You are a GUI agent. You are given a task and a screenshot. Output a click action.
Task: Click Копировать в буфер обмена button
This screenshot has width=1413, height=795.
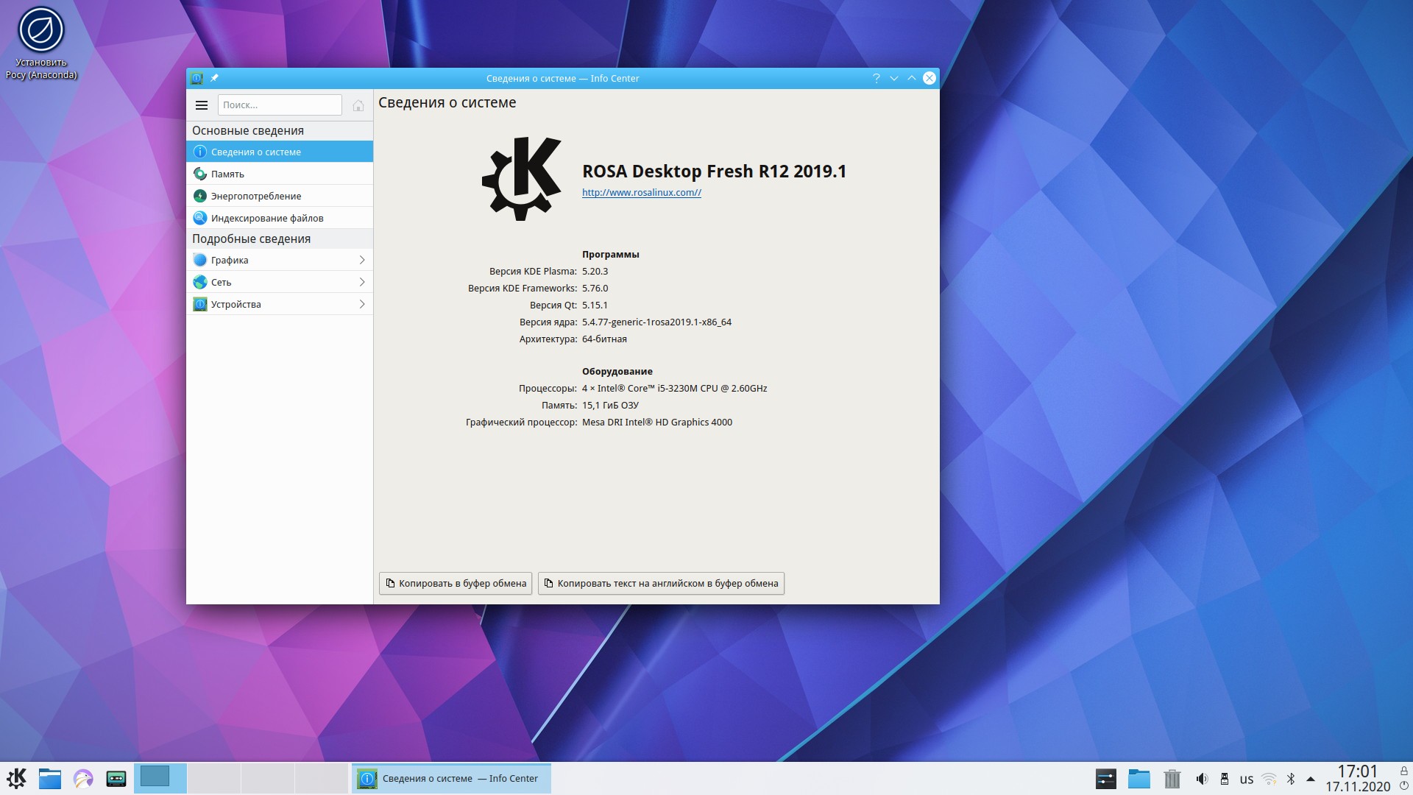456,583
